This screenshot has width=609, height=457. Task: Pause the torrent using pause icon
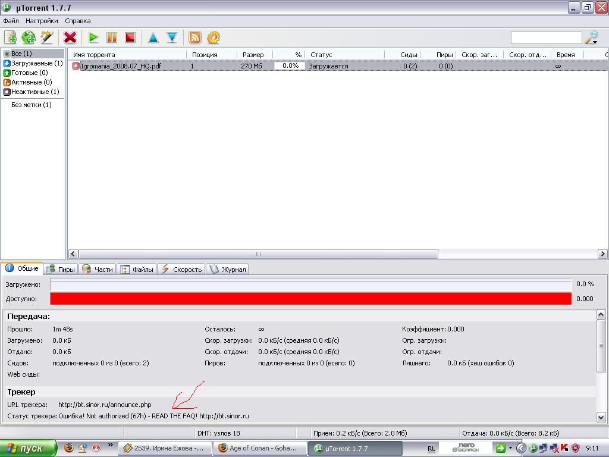coord(111,37)
